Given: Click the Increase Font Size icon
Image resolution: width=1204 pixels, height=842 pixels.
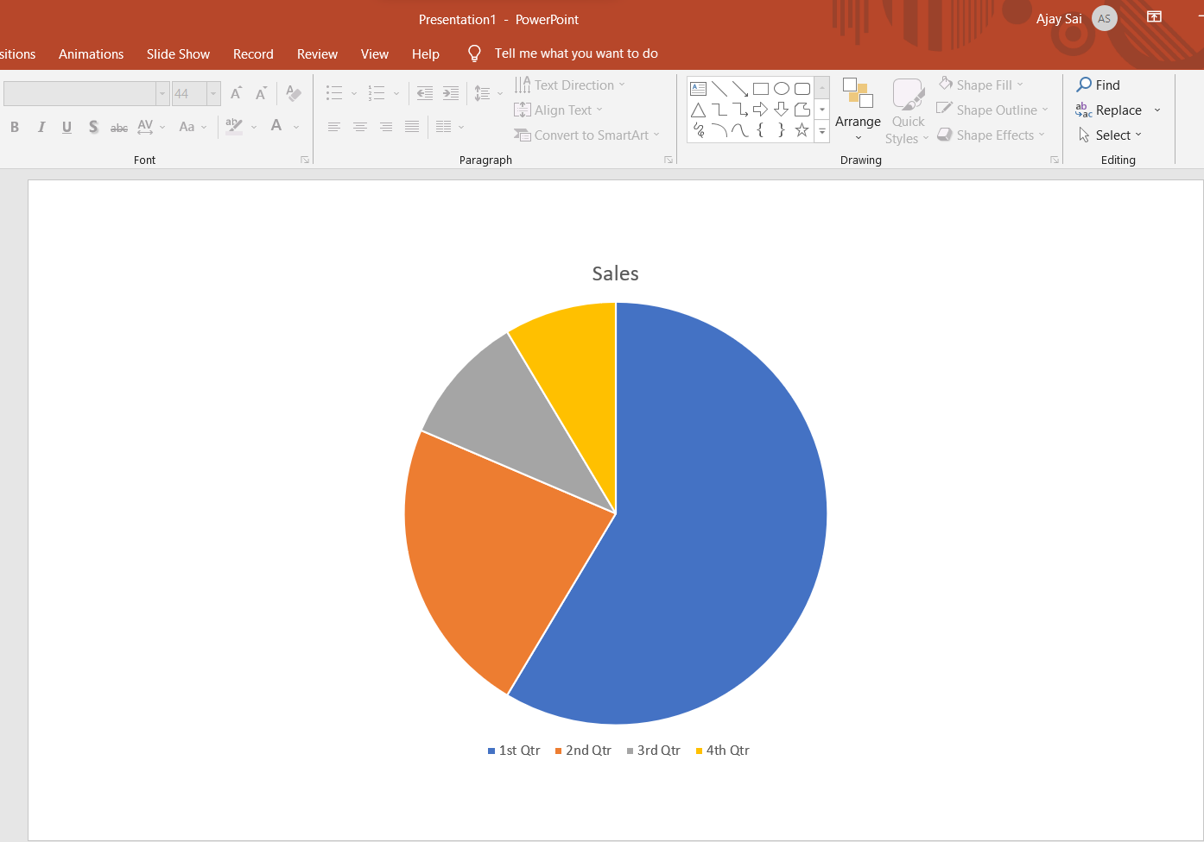Looking at the screenshot, I should click(x=236, y=93).
